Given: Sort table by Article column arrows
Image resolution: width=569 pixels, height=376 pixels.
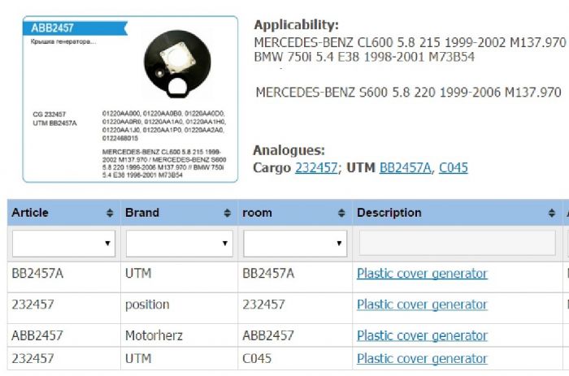Looking at the screenshot, I should click(x=110, y=213).
